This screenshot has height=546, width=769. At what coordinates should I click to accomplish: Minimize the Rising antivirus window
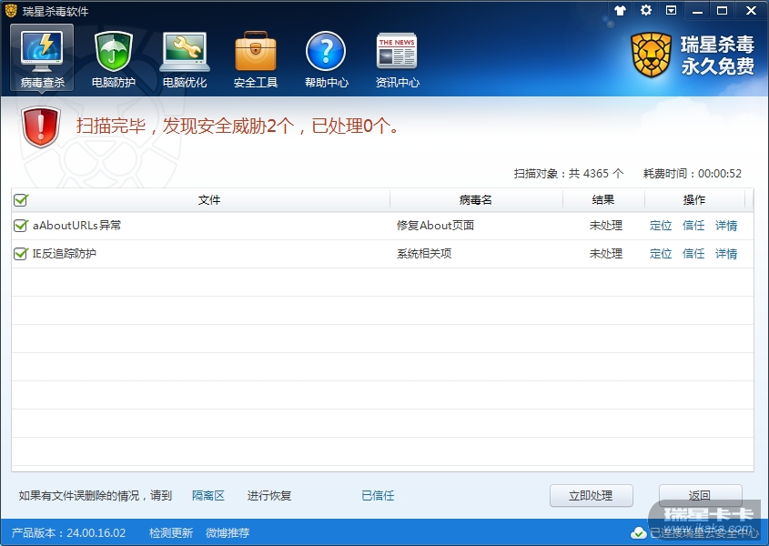[x=697, y=11]
